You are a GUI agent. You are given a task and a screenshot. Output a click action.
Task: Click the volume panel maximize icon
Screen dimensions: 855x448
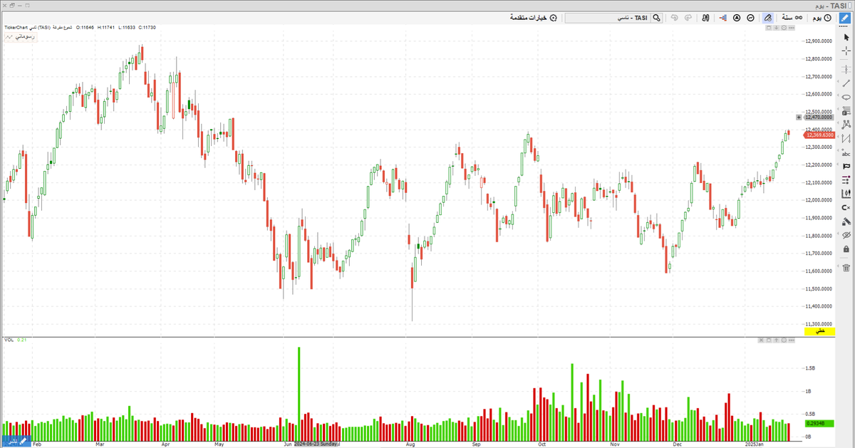click(x=769, y=340)
